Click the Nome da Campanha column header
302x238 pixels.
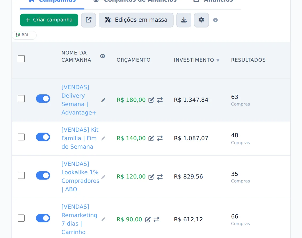pos(76,56)
